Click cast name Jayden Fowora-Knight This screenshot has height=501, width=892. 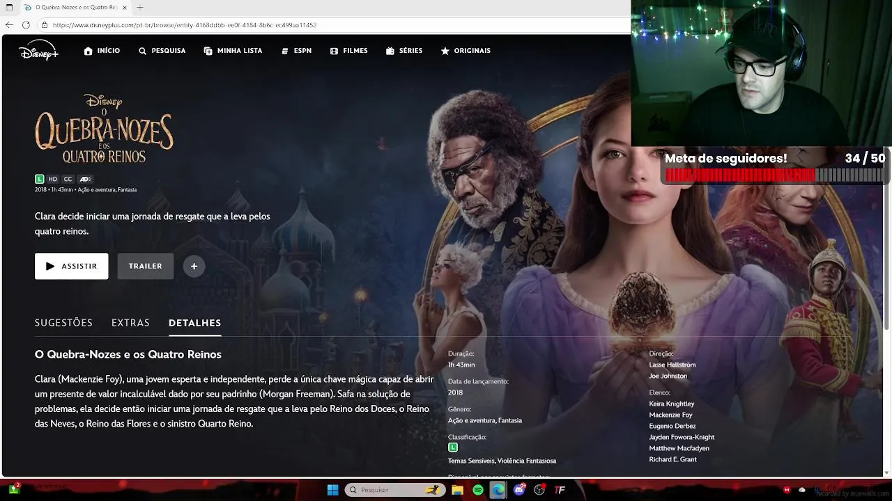pos(682,437)
